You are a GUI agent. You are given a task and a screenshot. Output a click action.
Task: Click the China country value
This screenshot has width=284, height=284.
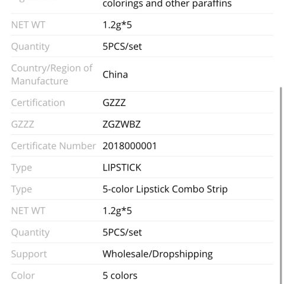coord(115,75)
